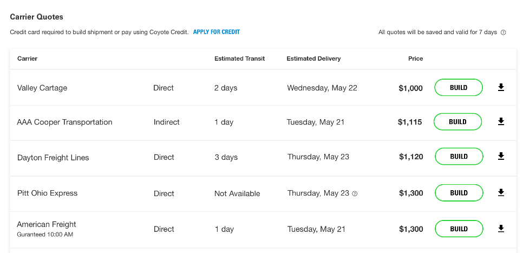Select BUILD for Pitt Ohio Express
Screen dimensions: 523x253
tap(458, 193)
